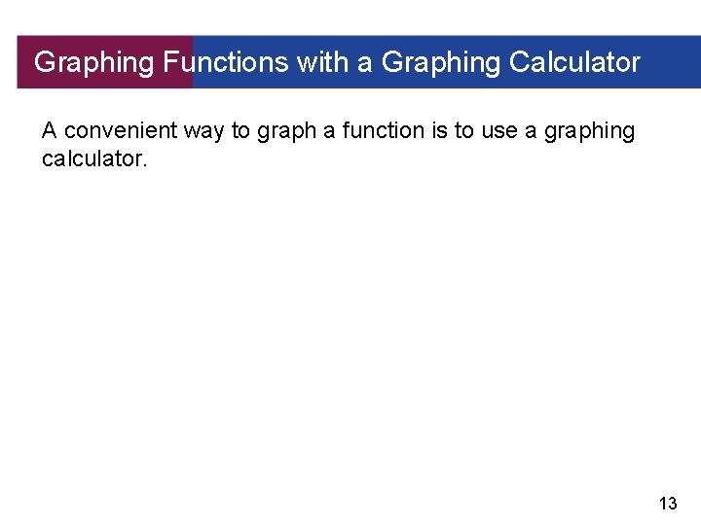Click the slide number 13
Image resolution: width=701 pixels, height=525 pixels.
(x=668, y=504)
